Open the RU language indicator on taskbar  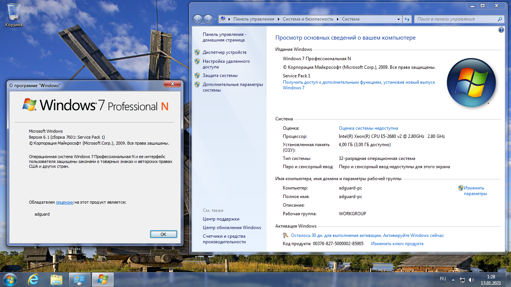443,279
